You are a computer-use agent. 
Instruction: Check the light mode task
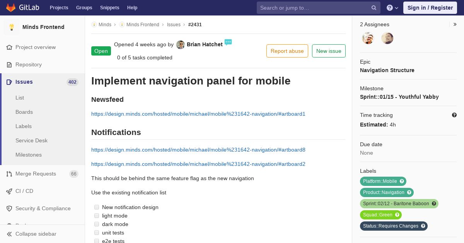point(97,216)
